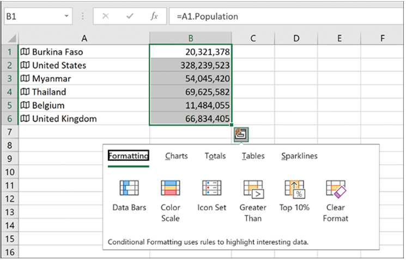Click United States geography map icon
The width and height of the screenshot is (406, 260).
25,65
